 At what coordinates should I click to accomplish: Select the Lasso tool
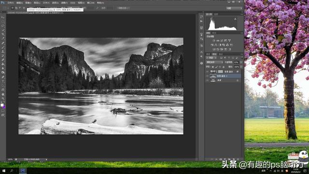3,26
